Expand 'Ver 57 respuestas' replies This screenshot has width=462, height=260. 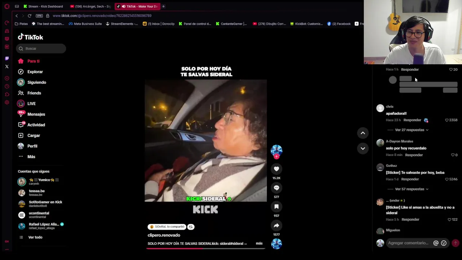412,189
